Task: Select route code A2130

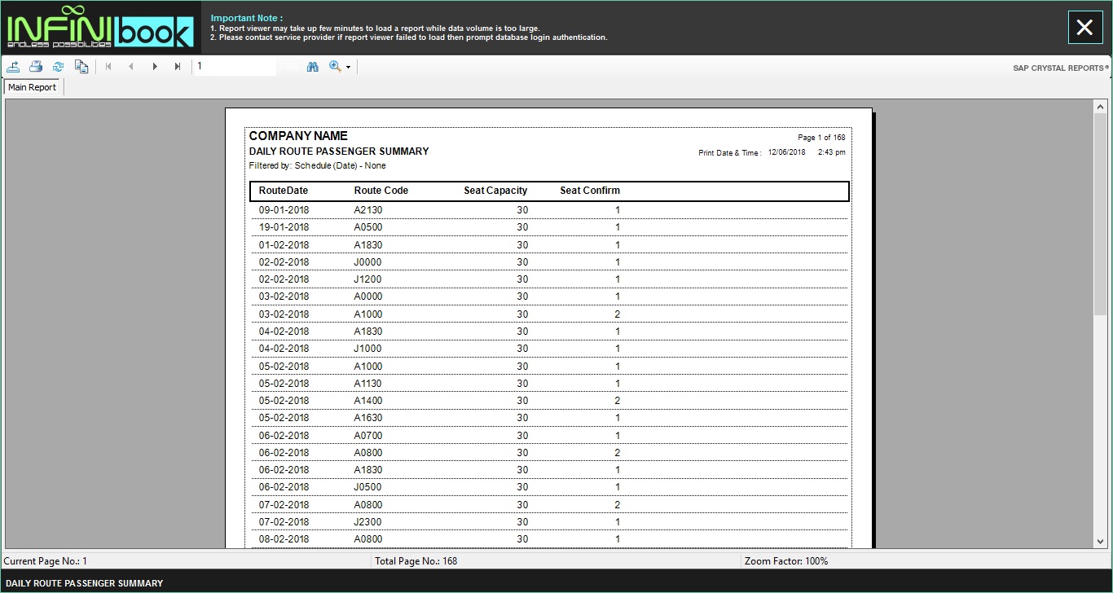Action: pos(368,210)
